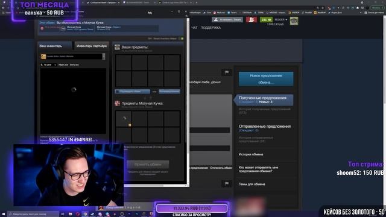The image size is (386, 217).
Task: Toggle the Steam Inventory Helper switch
Action: pyautogui.click(x=182, y=39)
